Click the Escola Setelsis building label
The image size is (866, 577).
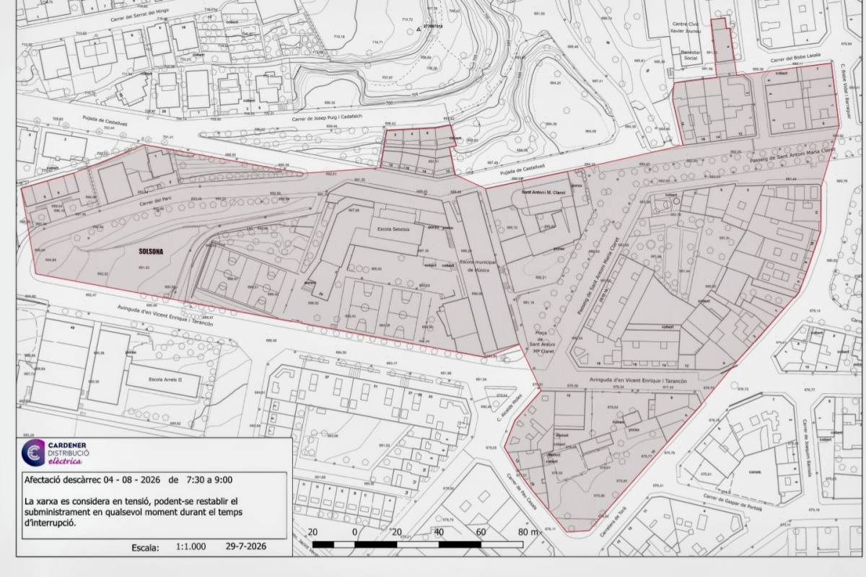pos(389,229)
